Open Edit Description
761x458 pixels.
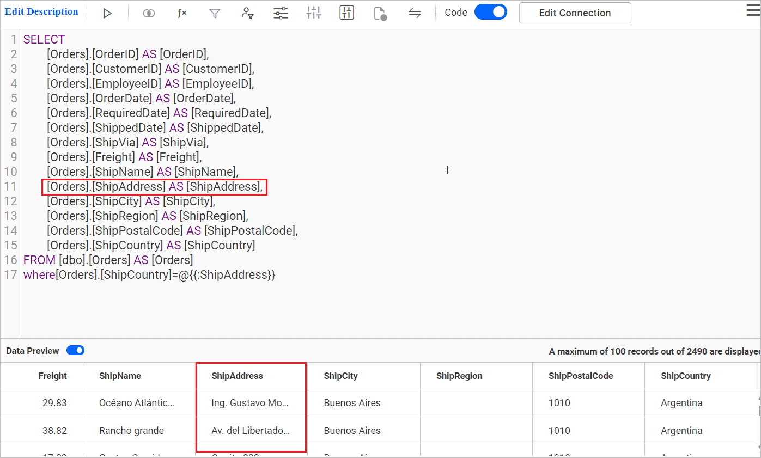[41, 11]
